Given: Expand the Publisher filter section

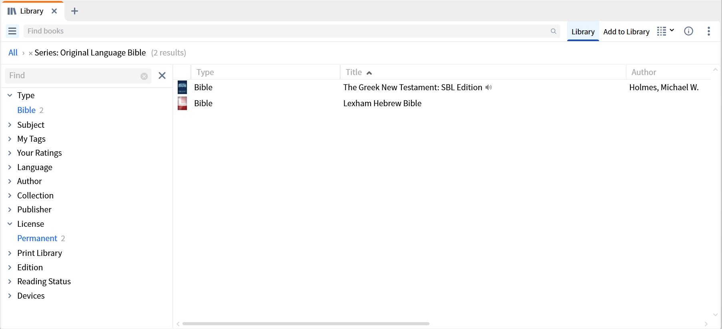Looking at the screenshot, I should point(10,210).
